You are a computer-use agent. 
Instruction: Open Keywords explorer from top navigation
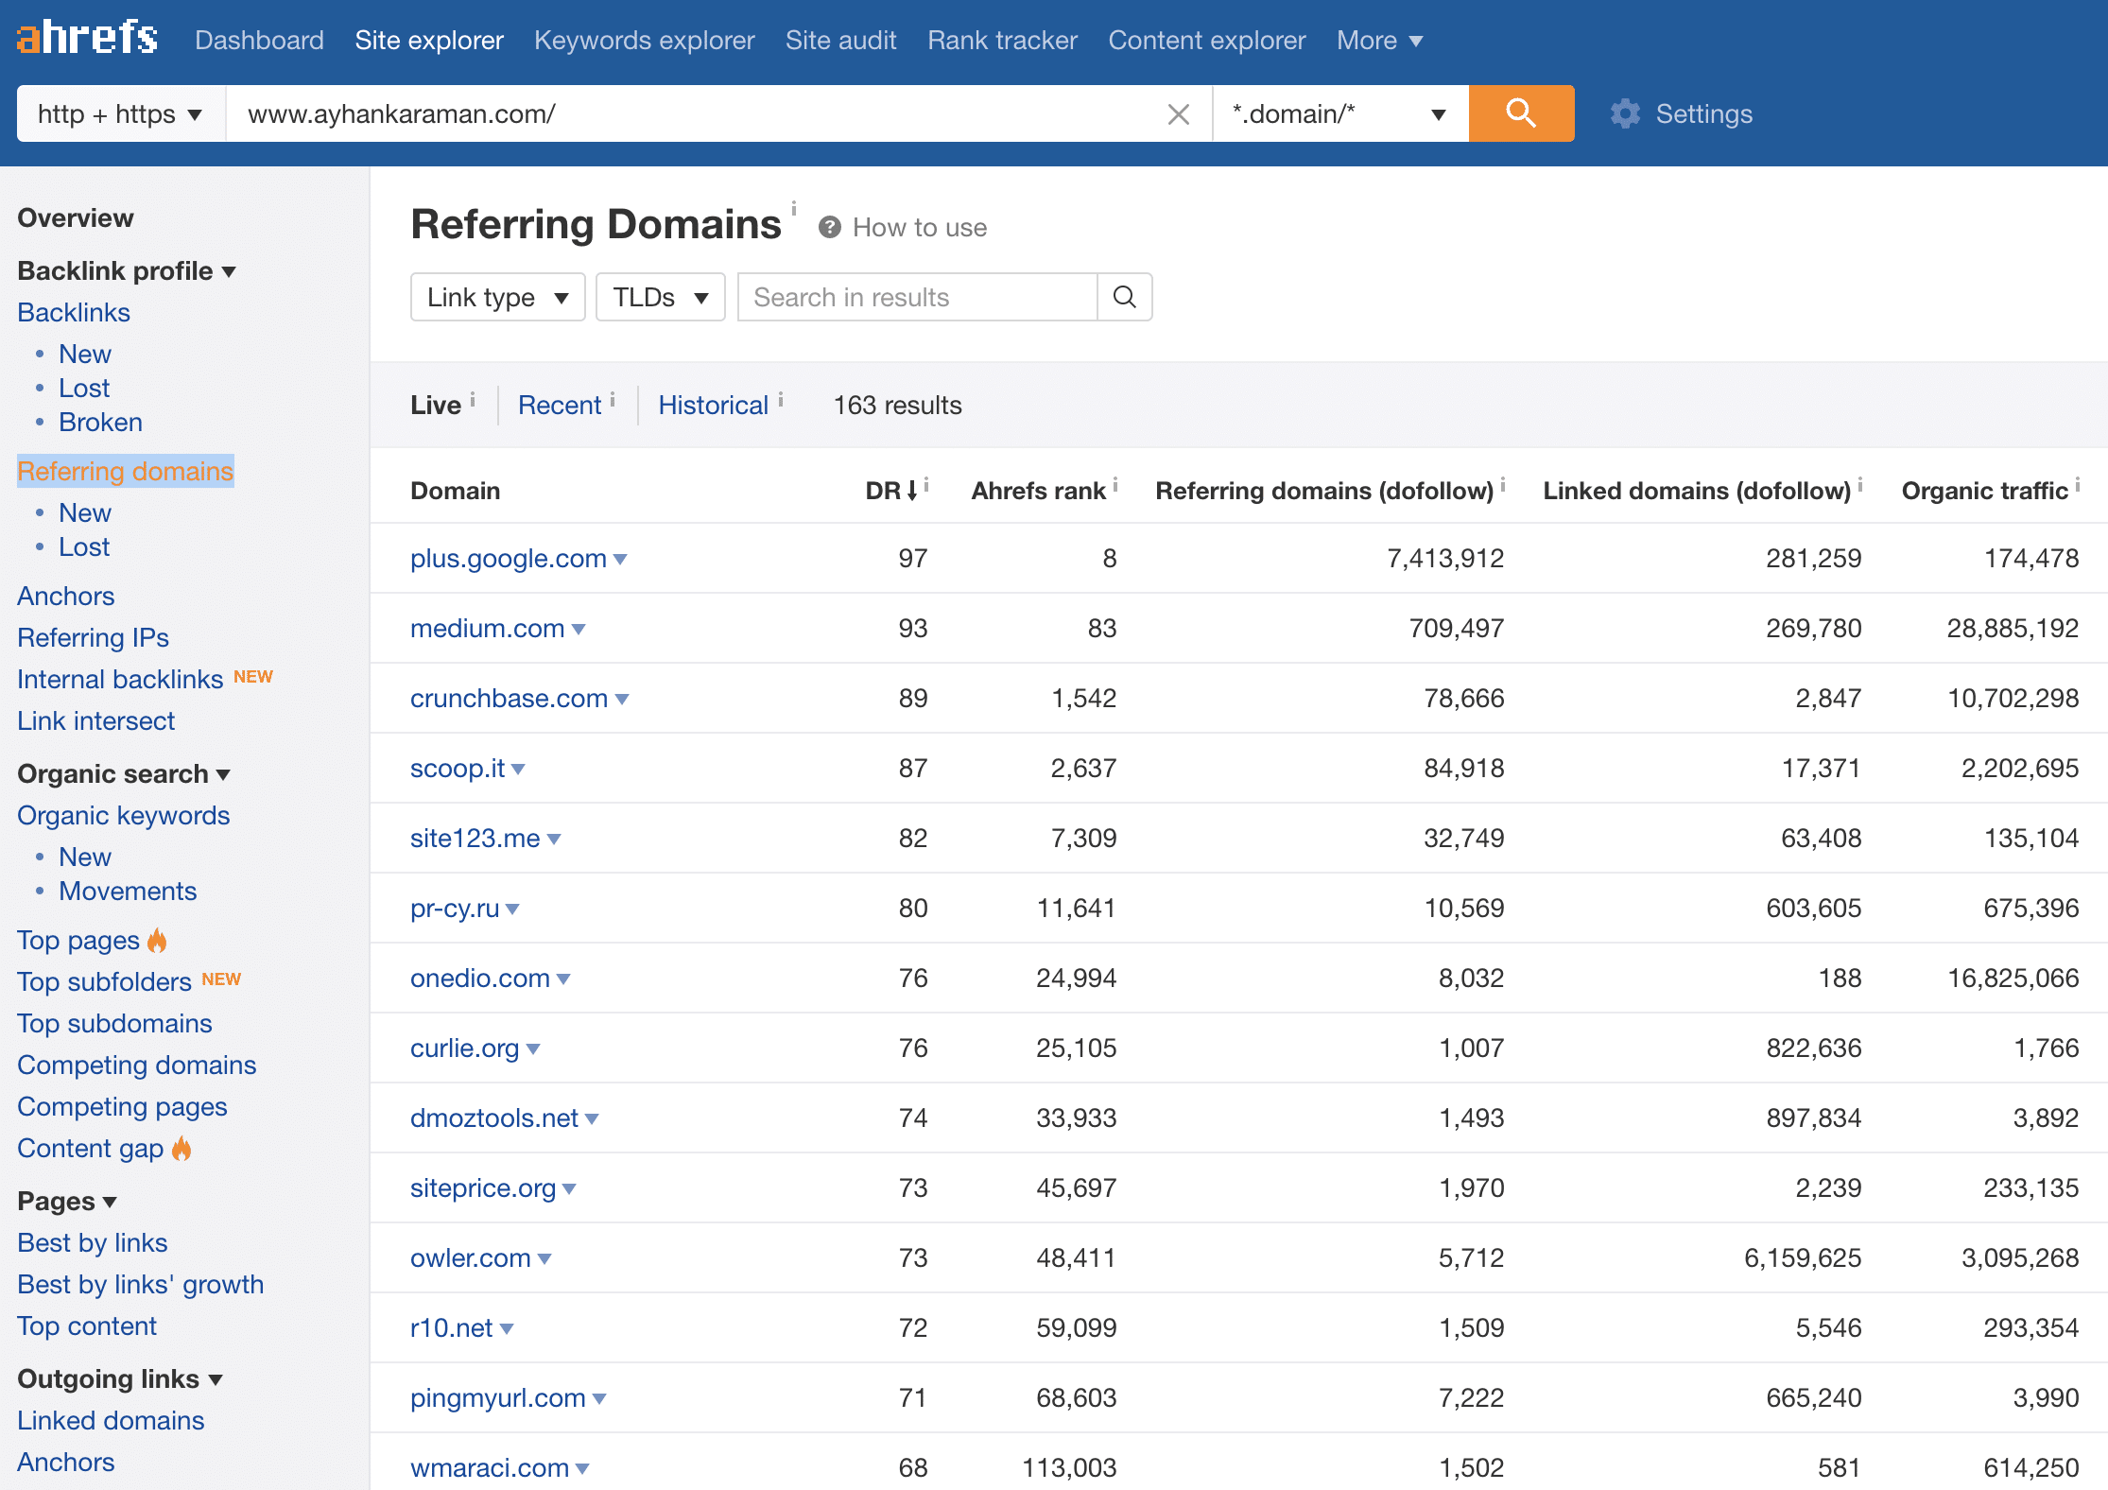pyautogui.click(x=645, y=40)
